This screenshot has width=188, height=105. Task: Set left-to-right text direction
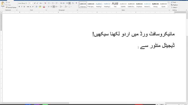point(67,3)
